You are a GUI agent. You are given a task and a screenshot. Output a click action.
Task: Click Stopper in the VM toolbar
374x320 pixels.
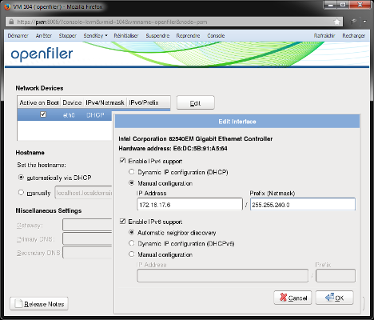(68, 36)
